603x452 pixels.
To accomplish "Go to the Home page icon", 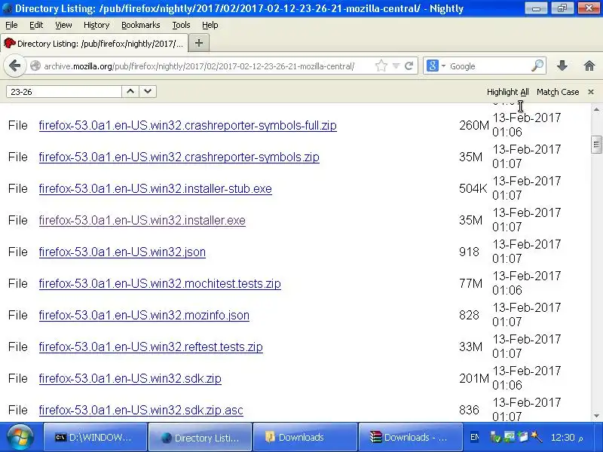I will pyautogui.click(x=589, y=66).
